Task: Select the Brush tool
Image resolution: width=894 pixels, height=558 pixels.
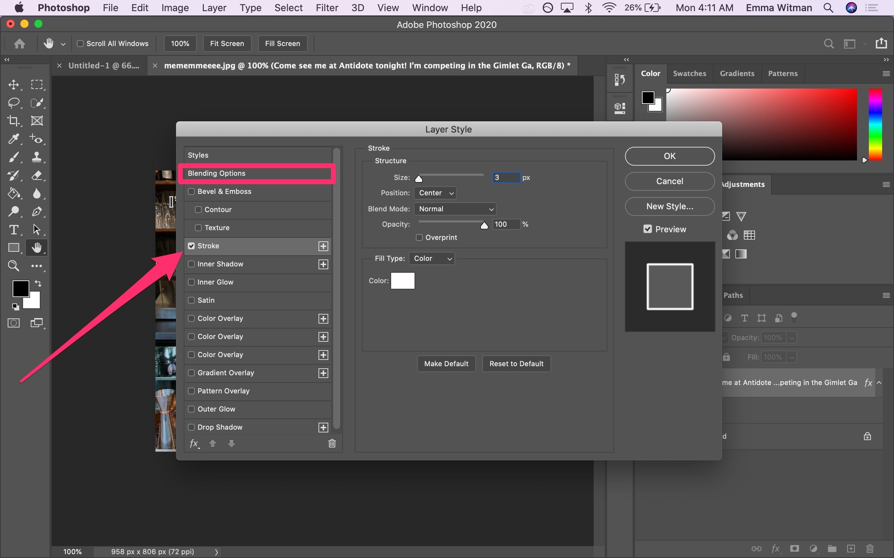Action: (14, 157)
